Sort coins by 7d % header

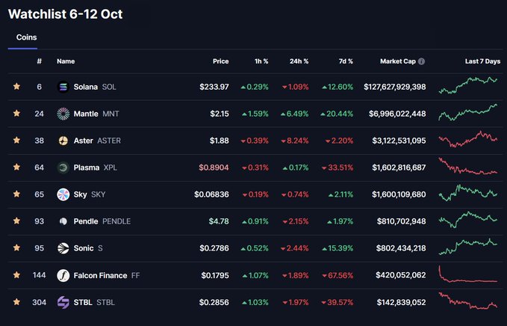point(345,61)
